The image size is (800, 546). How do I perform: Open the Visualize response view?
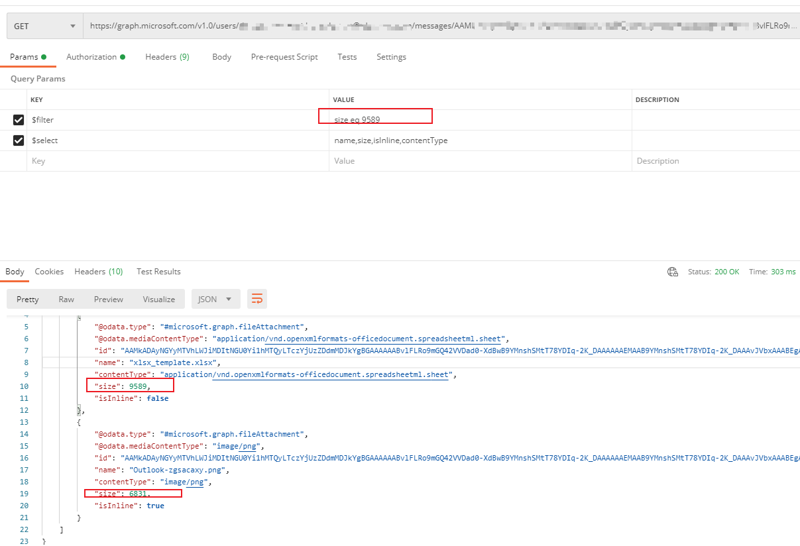(x=158, y=299)
